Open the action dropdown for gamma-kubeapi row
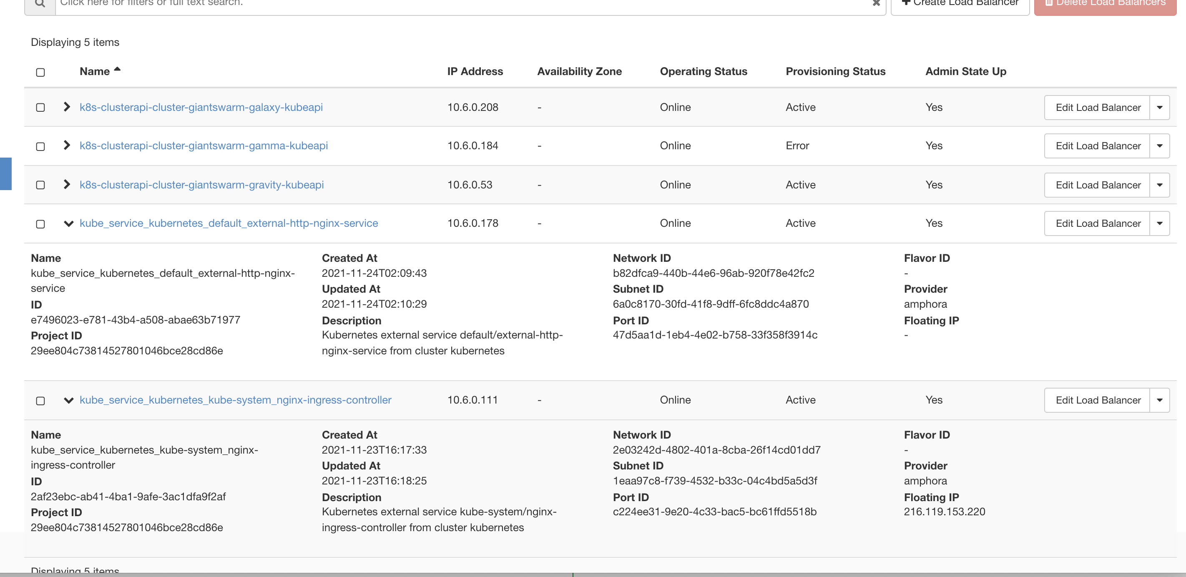 1160,146
